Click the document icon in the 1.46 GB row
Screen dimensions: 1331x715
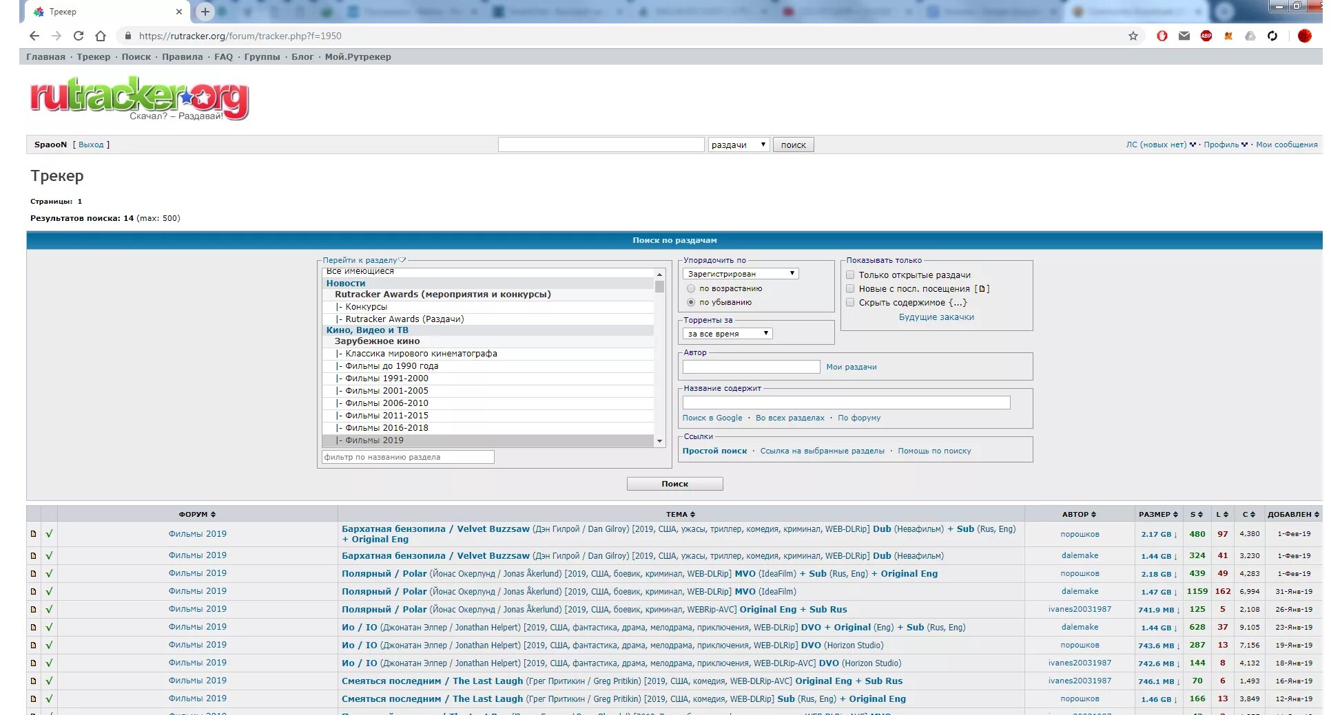(x=33, y=699)
